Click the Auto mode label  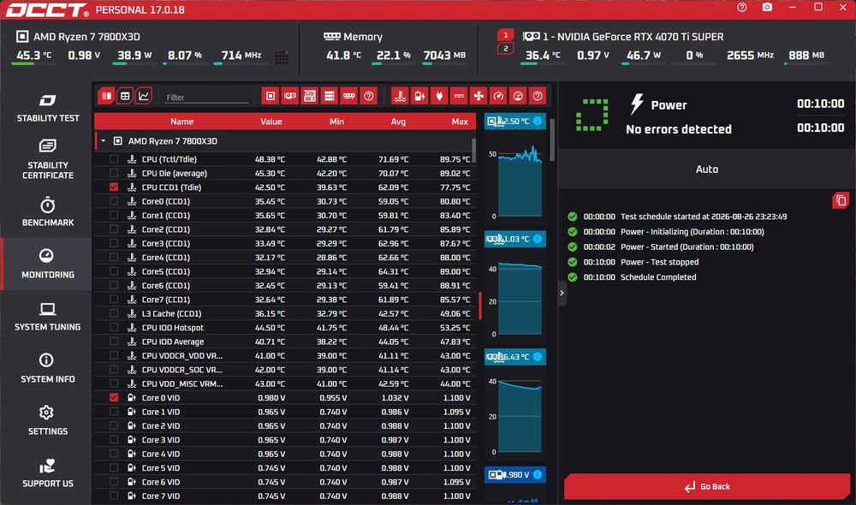(706, 169)
